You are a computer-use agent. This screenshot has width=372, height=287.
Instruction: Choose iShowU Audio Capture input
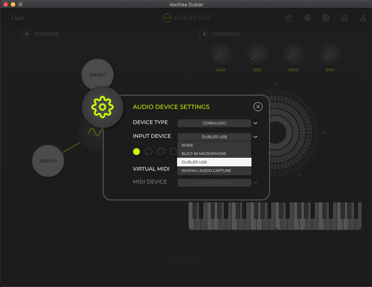(x=214, y=171)
